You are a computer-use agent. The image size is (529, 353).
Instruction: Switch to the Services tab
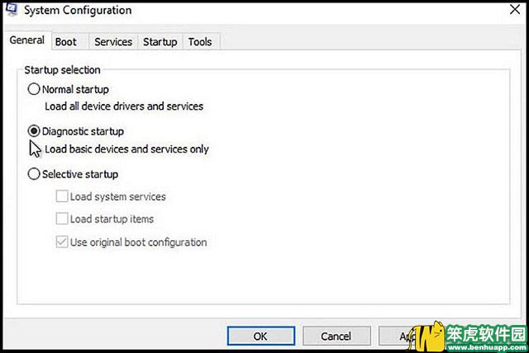pos(113,42)
